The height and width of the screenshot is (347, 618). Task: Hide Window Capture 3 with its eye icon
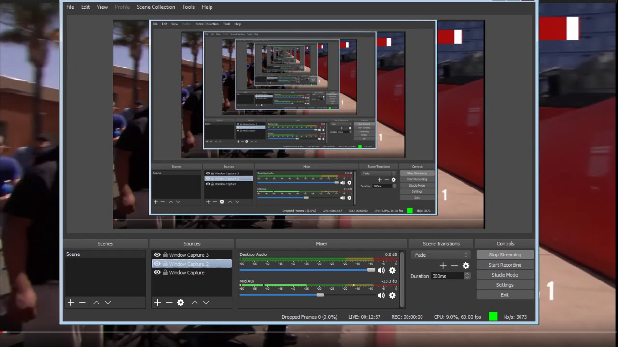pyautogui.click(x=157, y=255)
